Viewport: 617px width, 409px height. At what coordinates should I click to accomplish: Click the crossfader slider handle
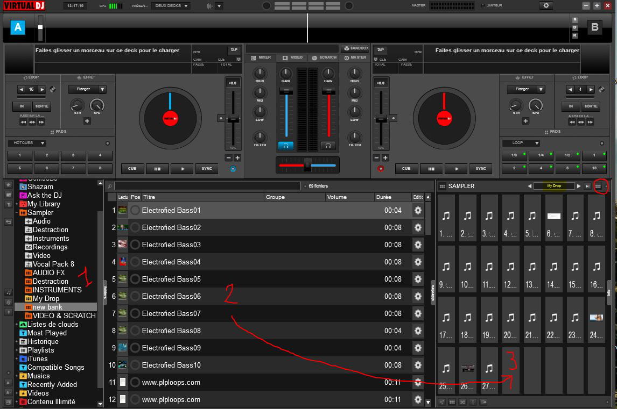[x=307, y=165]
